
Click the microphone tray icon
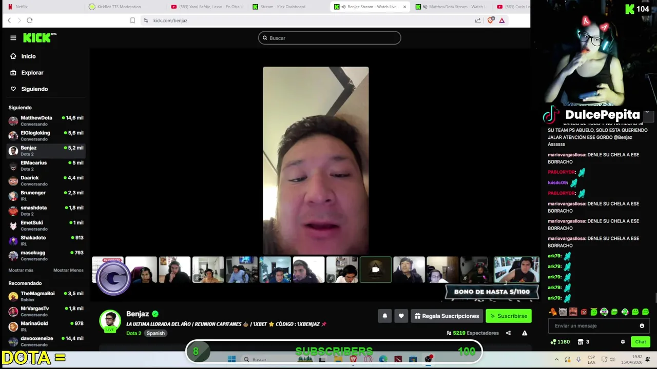578,359
